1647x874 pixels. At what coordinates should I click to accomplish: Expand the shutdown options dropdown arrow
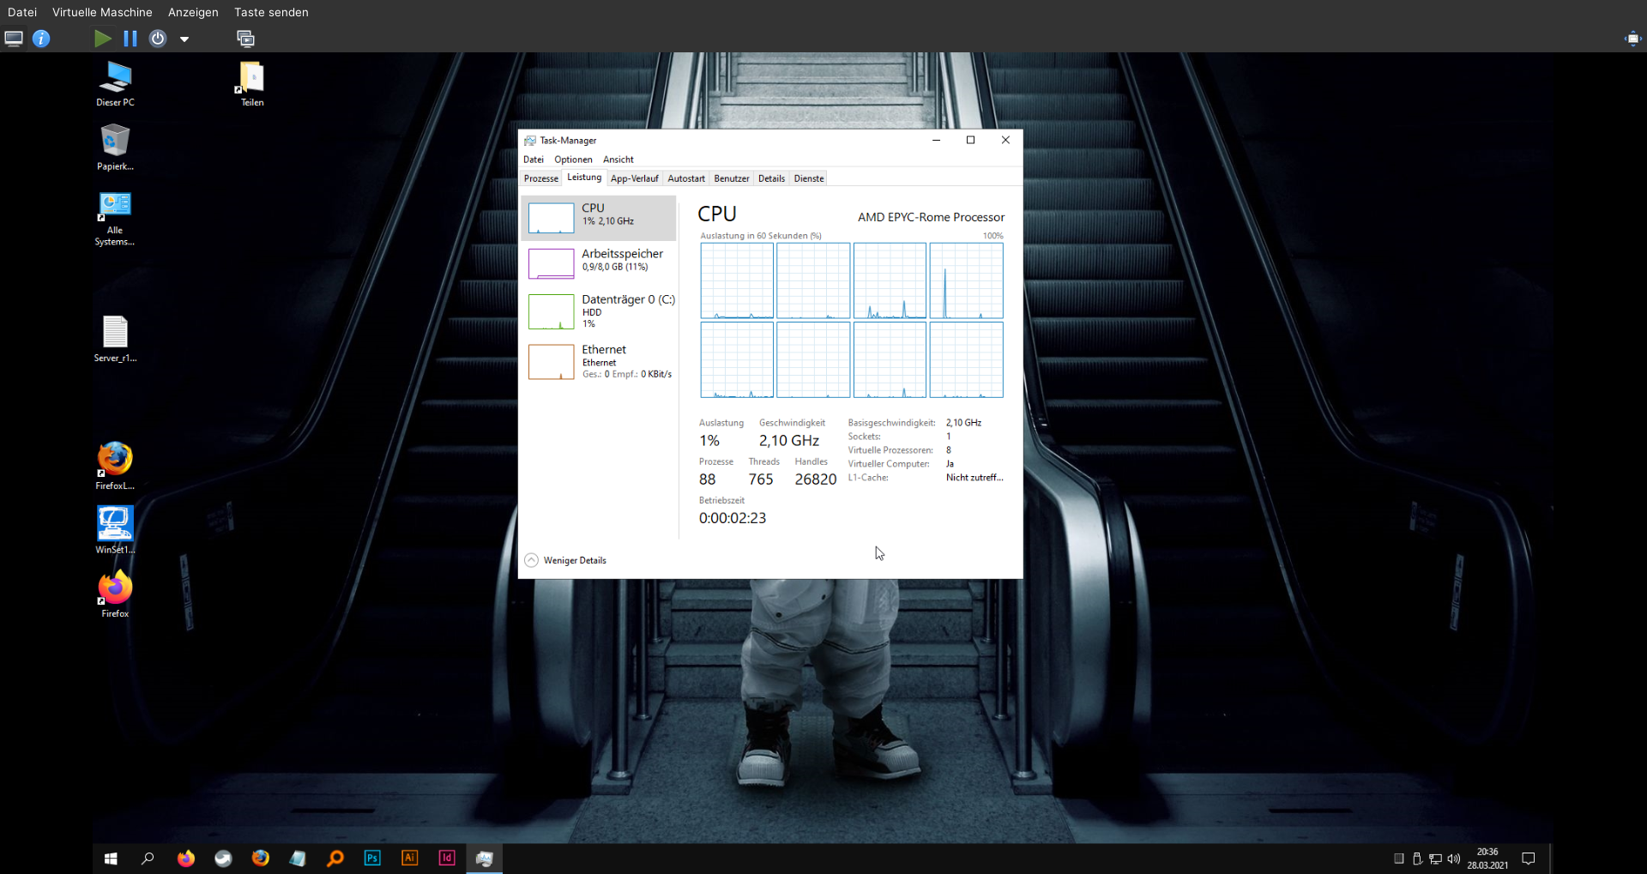pyautogui.click(x=184, y=39)
